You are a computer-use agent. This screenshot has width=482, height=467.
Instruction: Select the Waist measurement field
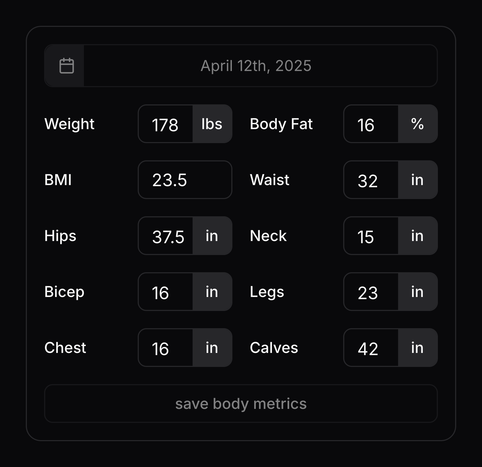click(x=371, y=180)
